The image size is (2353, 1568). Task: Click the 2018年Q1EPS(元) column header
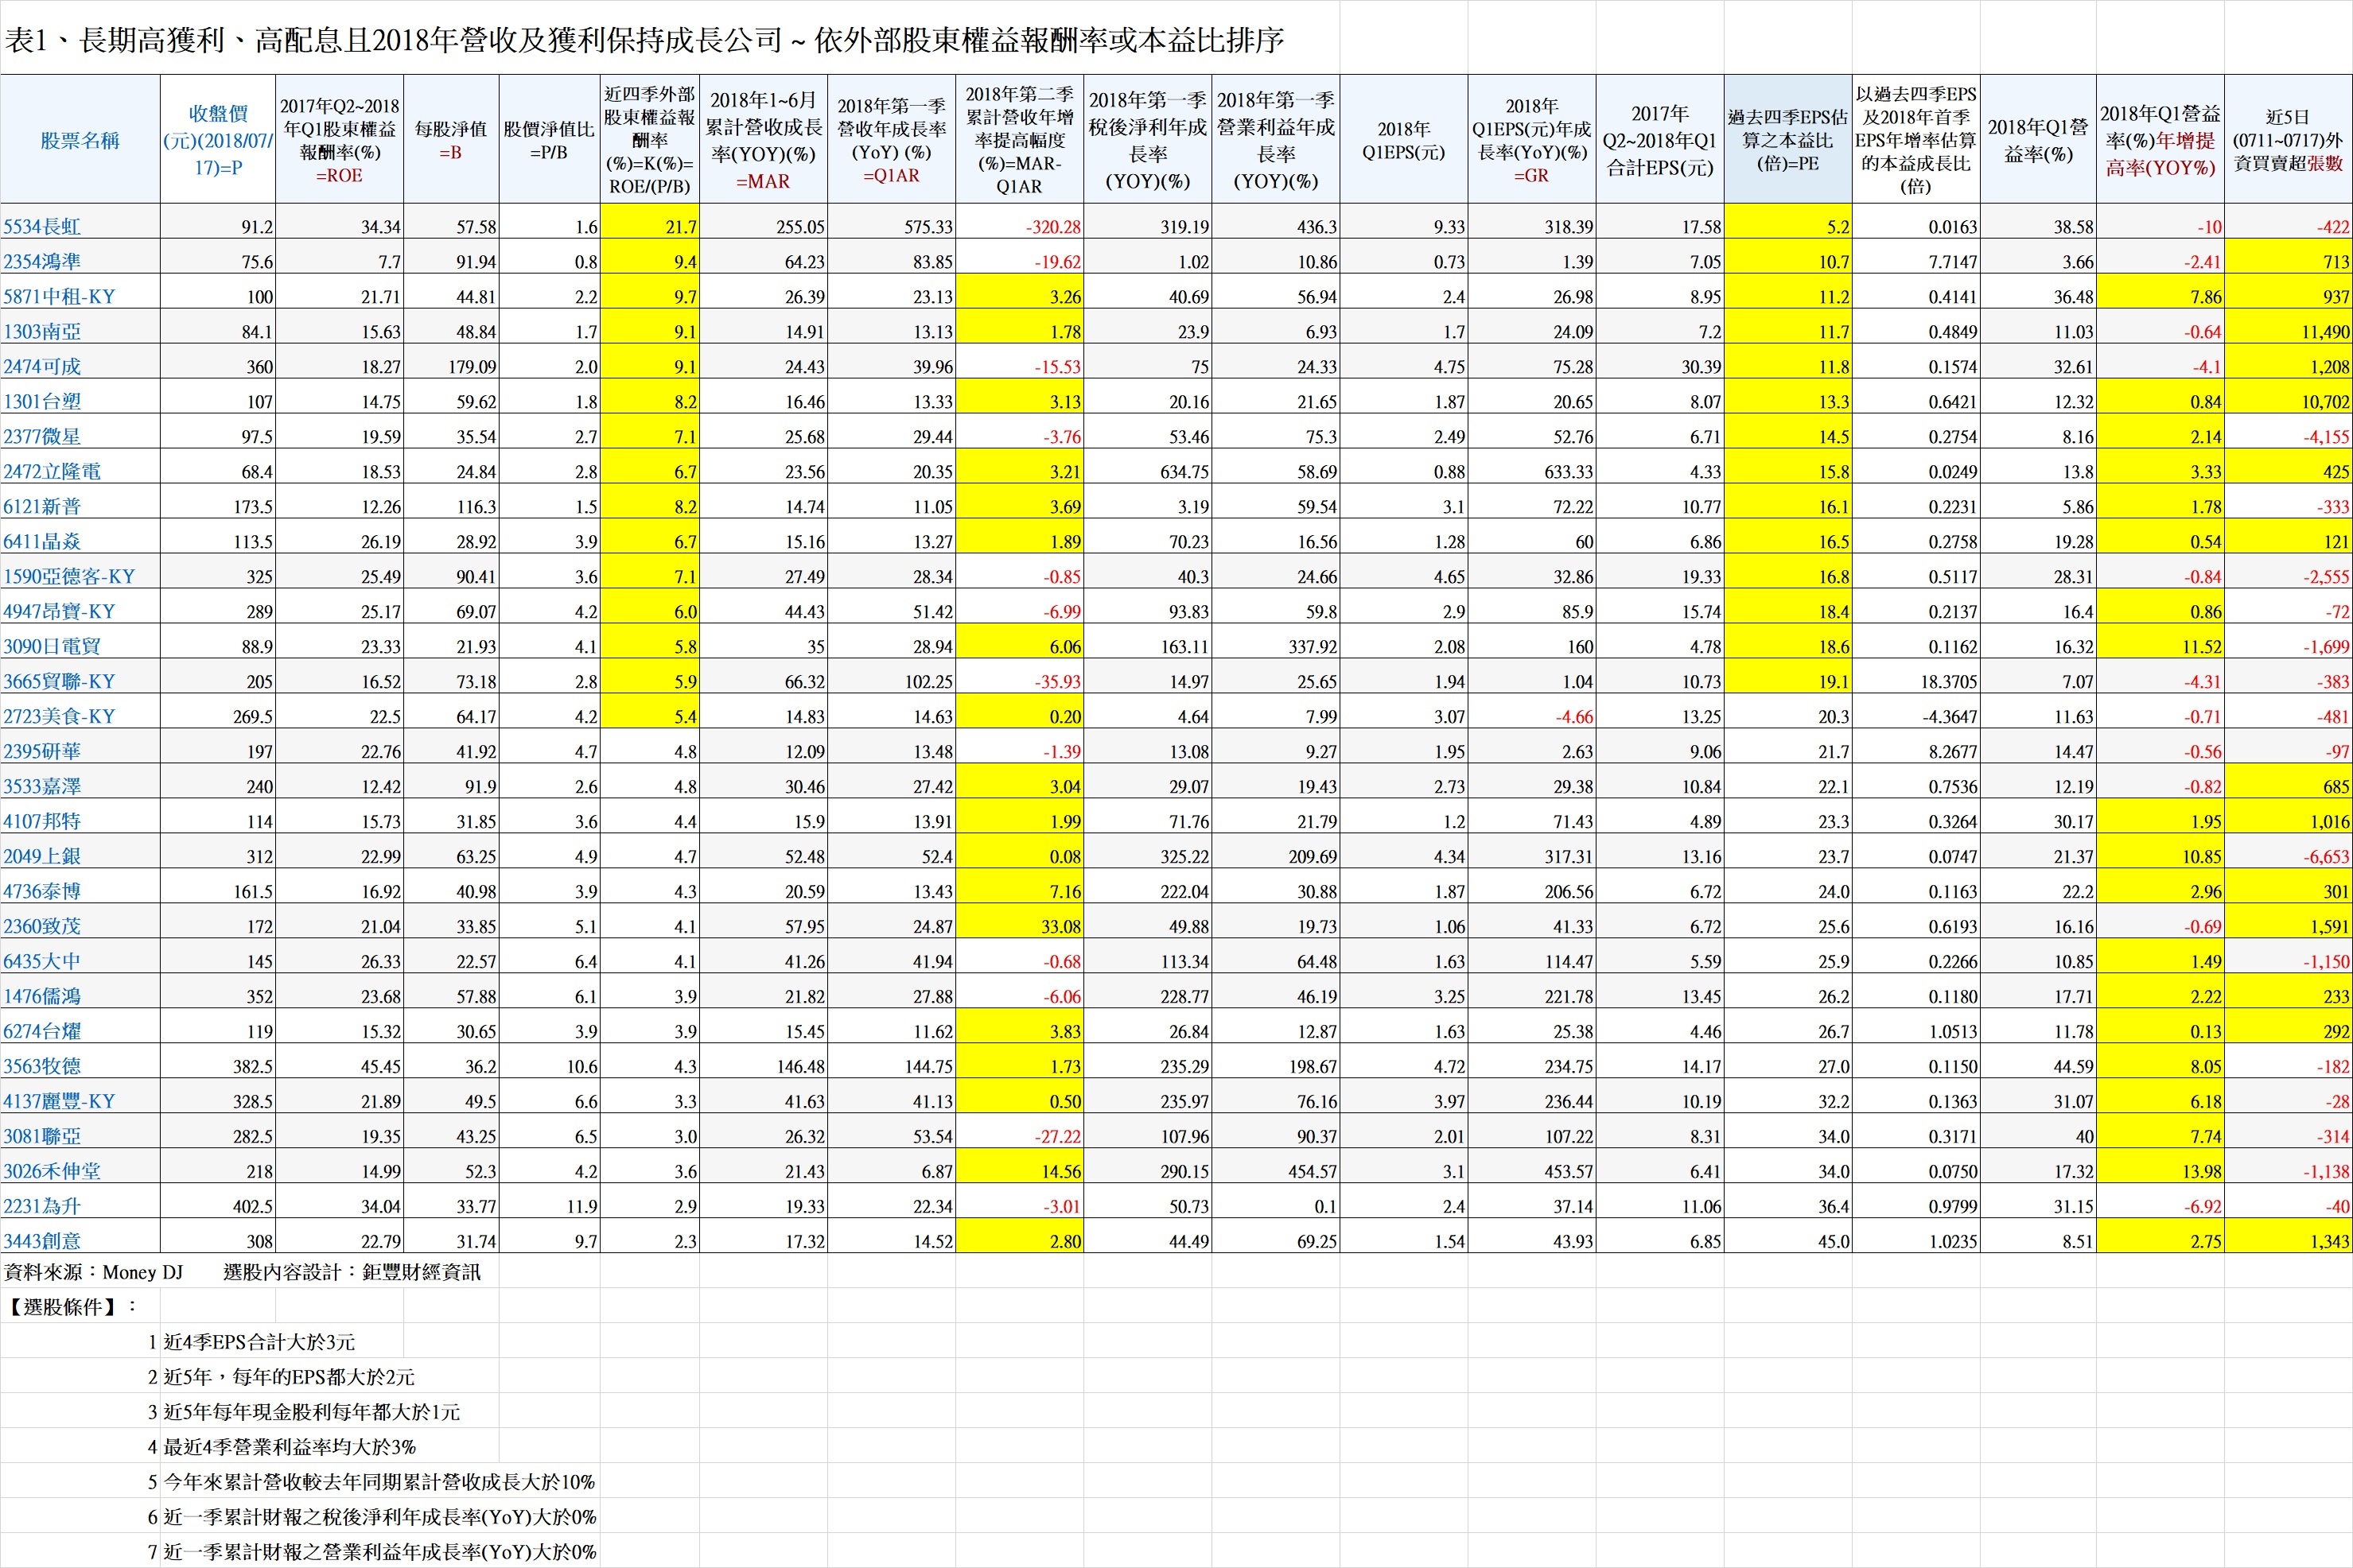pos(1403,141)
